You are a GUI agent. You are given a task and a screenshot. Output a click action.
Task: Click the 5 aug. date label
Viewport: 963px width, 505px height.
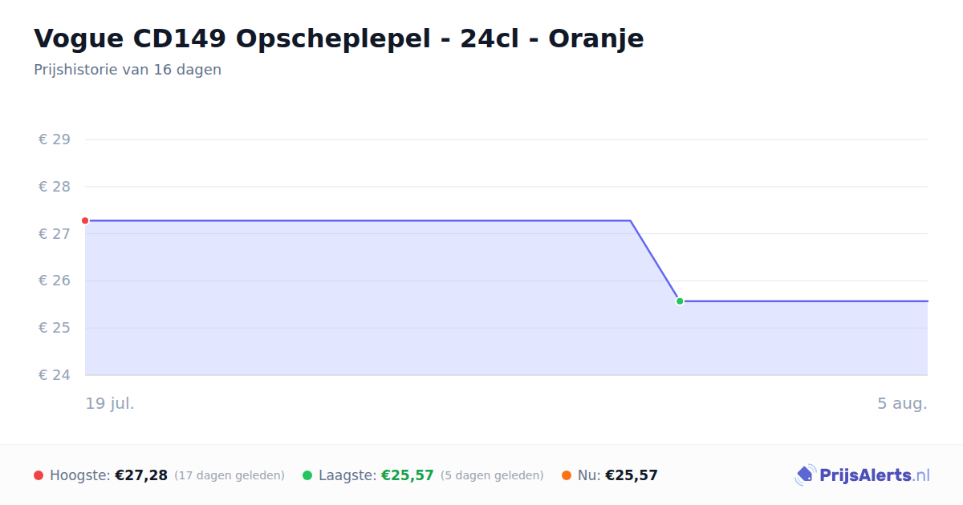pyautogui.click(x=902, y=403)
